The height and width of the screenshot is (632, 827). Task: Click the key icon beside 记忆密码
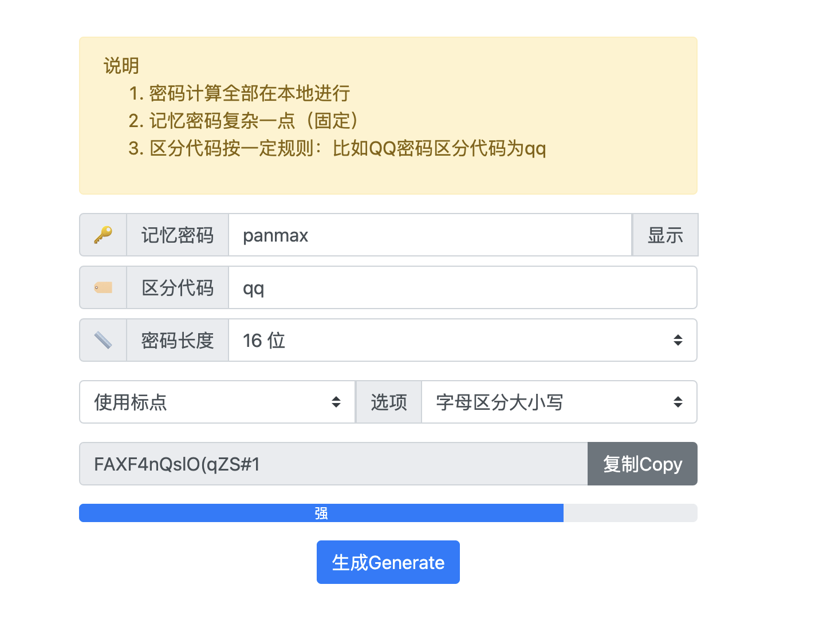point(103,235)
